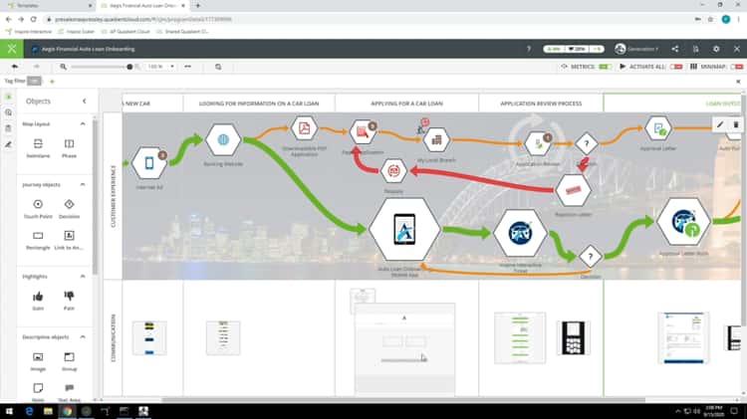This screenshot has height=419, width=747.
Task: Pick the Decision journey object
Action: point(69,209)
